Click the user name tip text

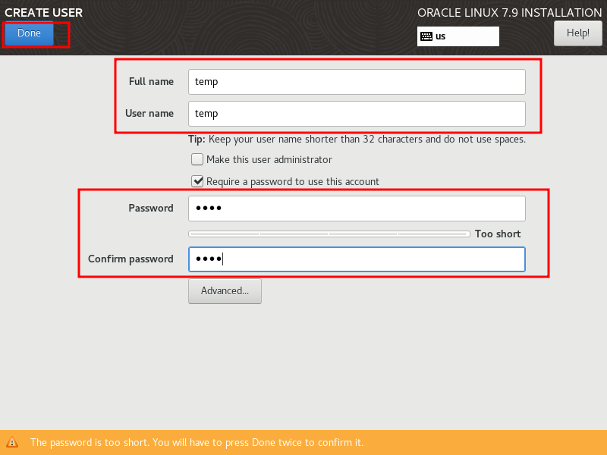pyautogui.click(x=357, y=140)
